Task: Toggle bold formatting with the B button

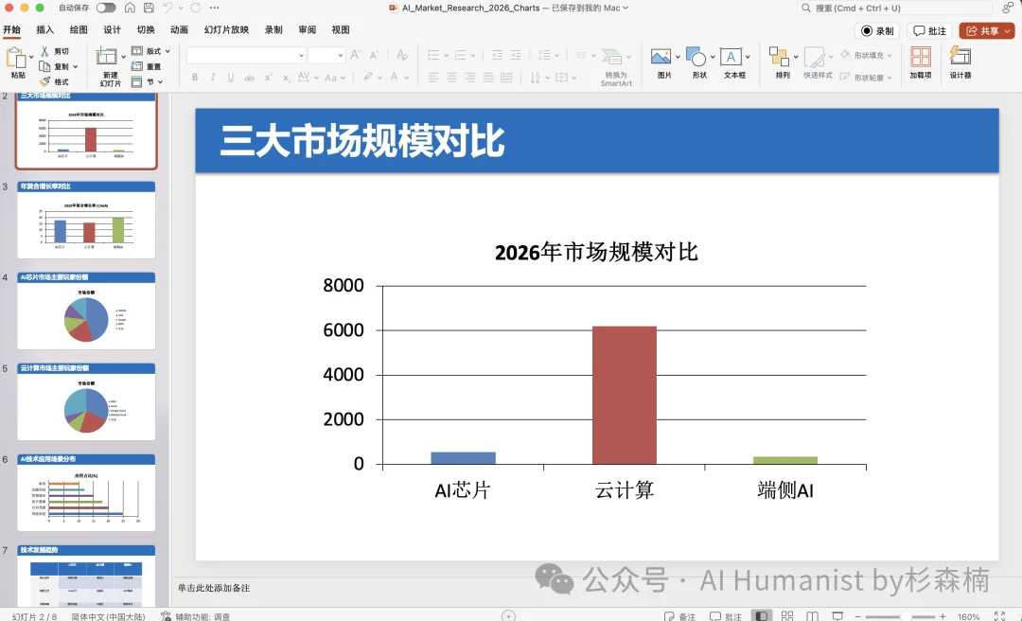Action: pyautogui.click(x=194, y=77)
